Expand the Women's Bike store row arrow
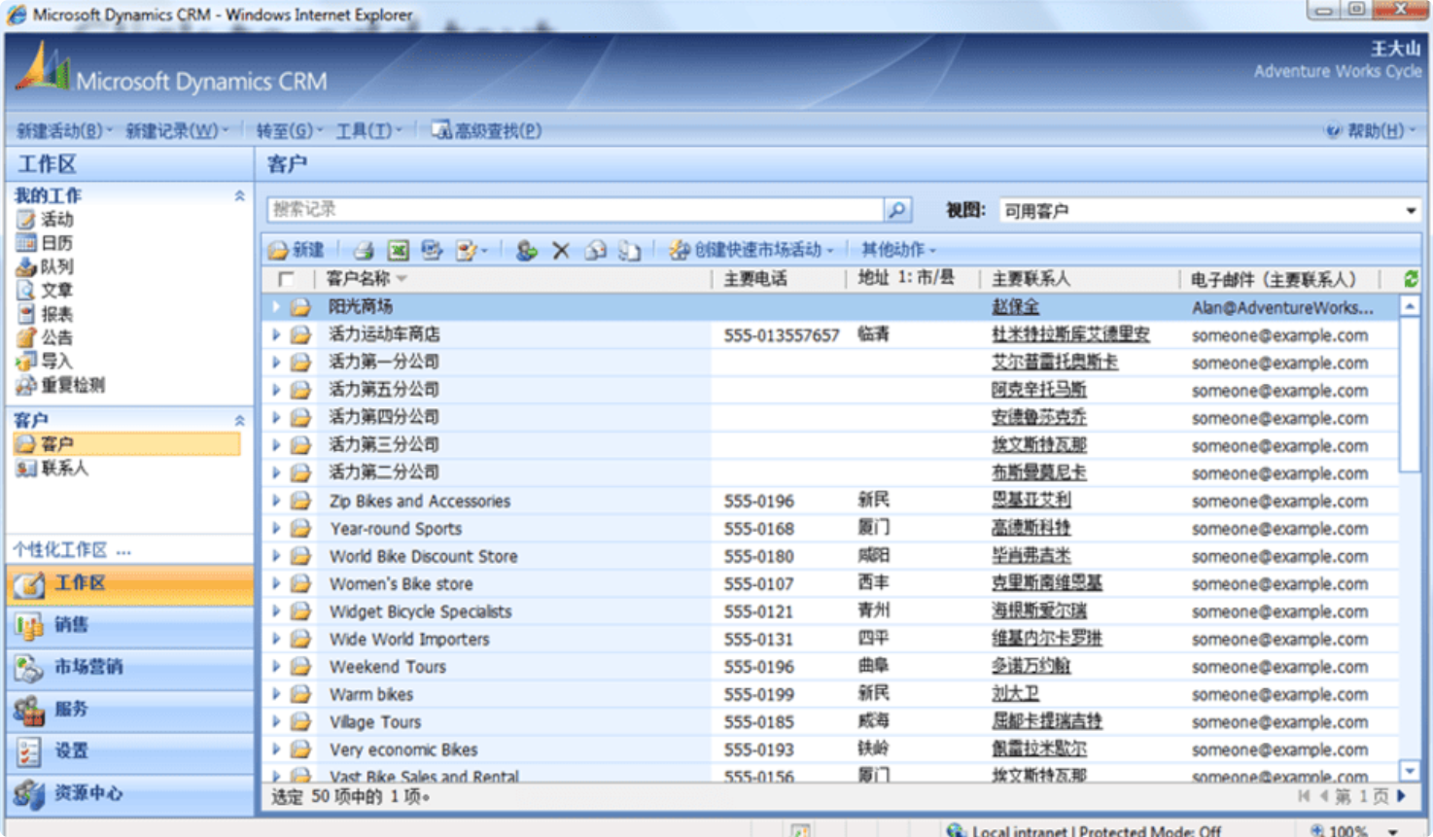Screen dimensions: 1433x837 pyautogui.click(x=276, y=584)
